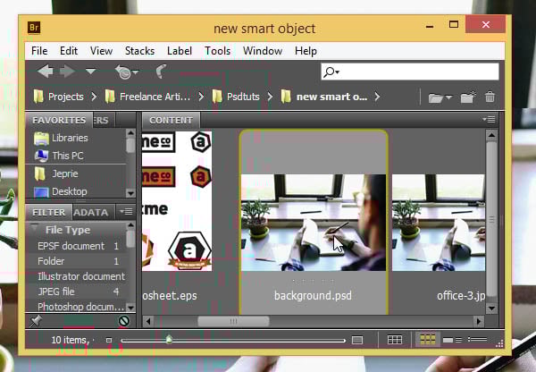This screenshot has width=536, height=372.
Task: Click content vertical scroll up arrow
Action: 491,135
